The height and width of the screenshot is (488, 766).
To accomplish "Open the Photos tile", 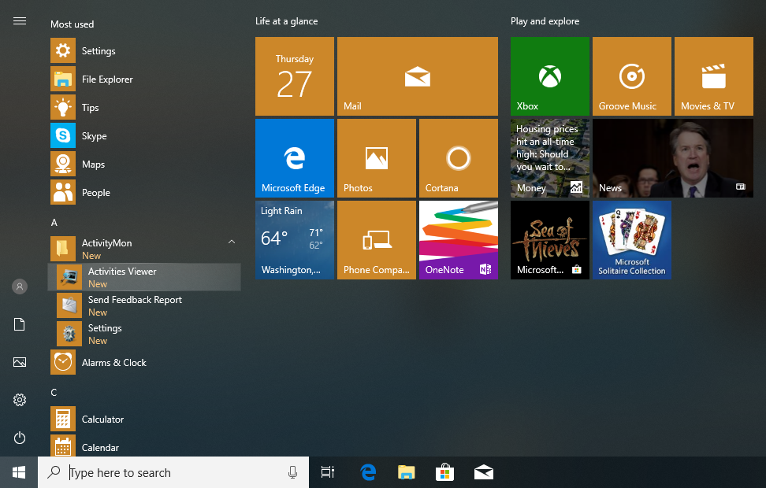I will point(377,158).
